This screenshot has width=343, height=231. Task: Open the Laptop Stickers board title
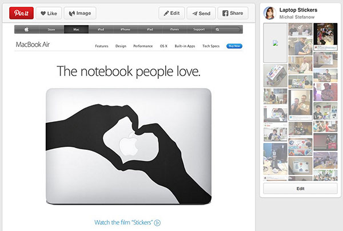pos(298,10)
